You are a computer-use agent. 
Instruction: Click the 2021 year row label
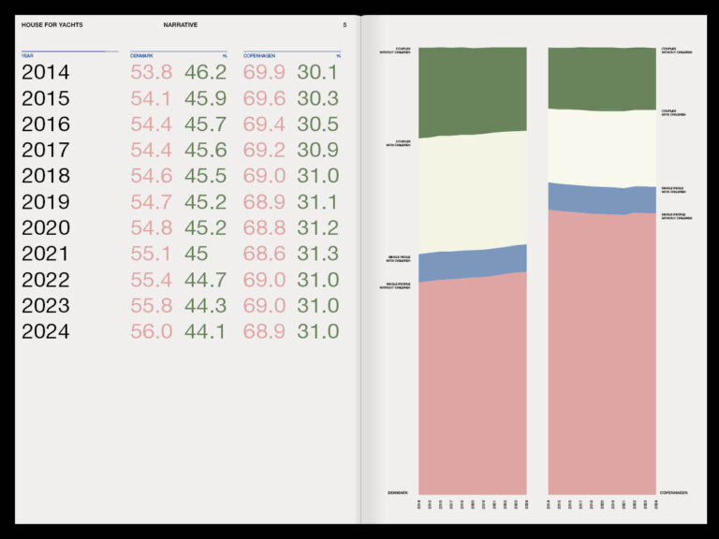(46, 254)
